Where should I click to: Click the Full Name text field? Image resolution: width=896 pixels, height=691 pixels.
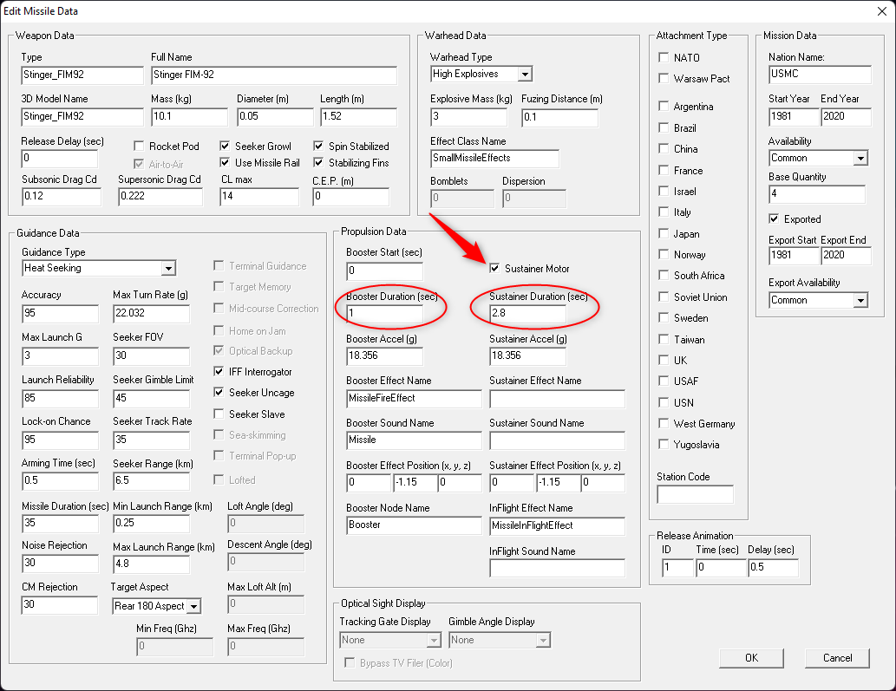click(x=274, y=75)
